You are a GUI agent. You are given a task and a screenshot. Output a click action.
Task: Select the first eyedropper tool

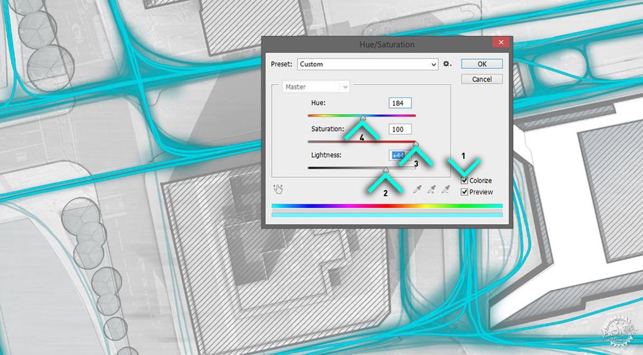[x=417, y=189]
